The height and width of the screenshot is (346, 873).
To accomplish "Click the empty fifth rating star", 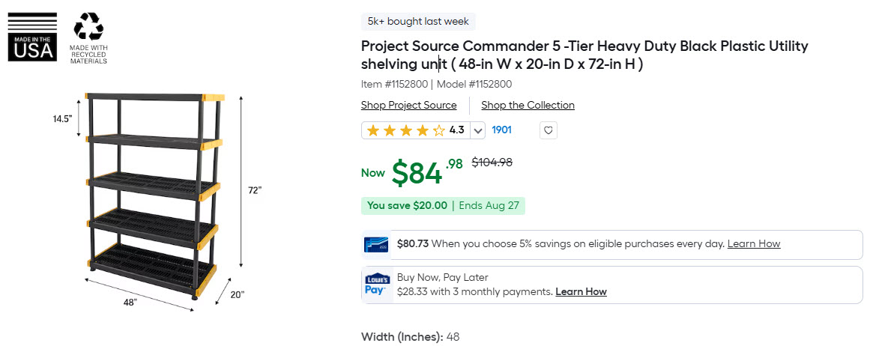I will coord(438,131).
